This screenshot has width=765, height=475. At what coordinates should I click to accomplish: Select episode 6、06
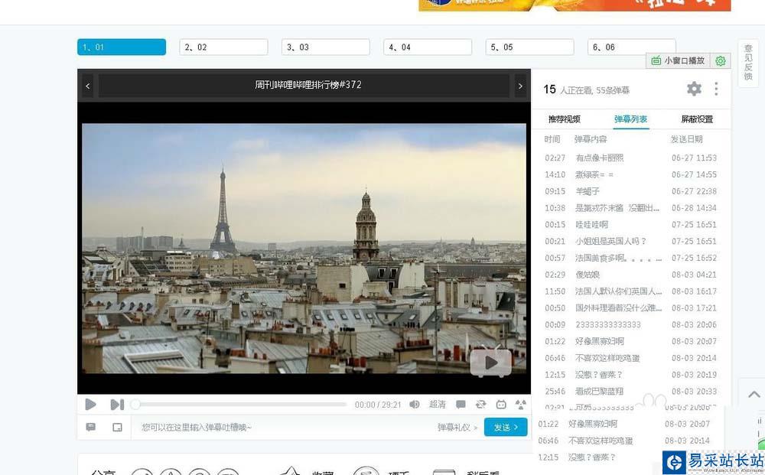631,47
